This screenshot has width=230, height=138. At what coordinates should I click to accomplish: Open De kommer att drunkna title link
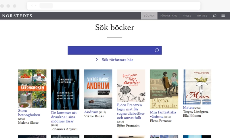(64, 117)
